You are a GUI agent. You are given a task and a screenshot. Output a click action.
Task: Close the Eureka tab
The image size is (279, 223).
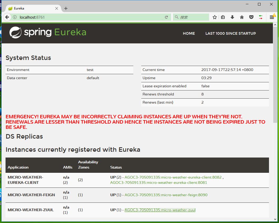(57, 8)
